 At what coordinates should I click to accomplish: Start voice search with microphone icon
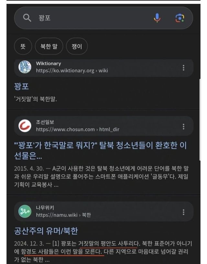click(157, 18)
